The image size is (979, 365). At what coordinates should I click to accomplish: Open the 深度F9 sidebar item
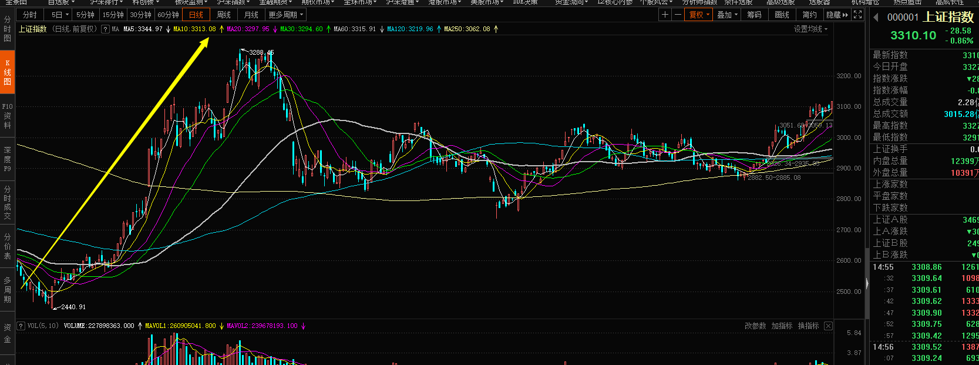click(x=7, y=159)
